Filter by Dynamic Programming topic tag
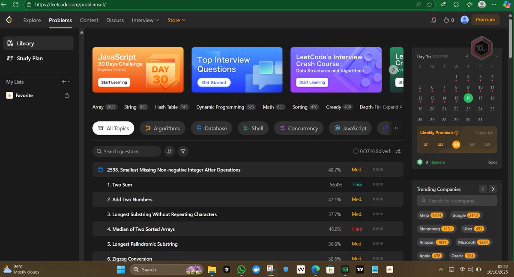 [x=226, y=107]
